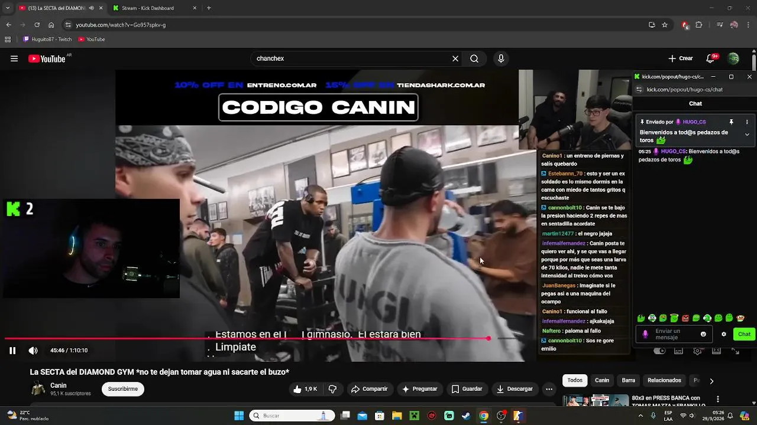Image resolution: width=757 pixels, height=425 pixels.
Task: Open the Compartir share dialog
Action: pos(369,389)
